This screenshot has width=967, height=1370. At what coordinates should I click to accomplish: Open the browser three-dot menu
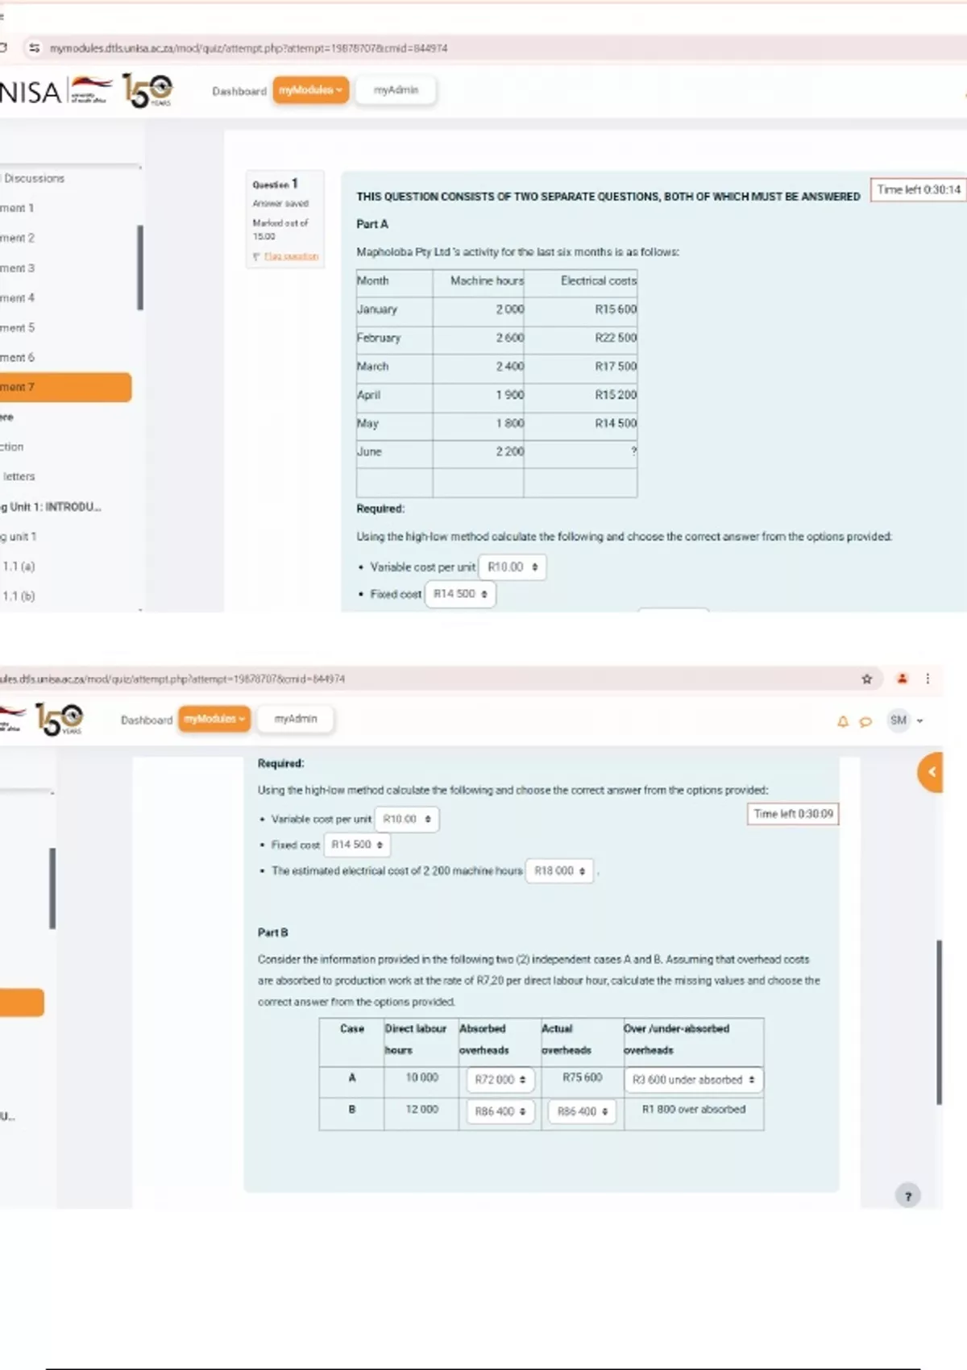click(x=928, y=679)
